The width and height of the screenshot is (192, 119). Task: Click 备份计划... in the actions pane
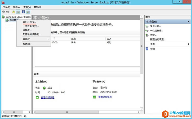[155, 26]
